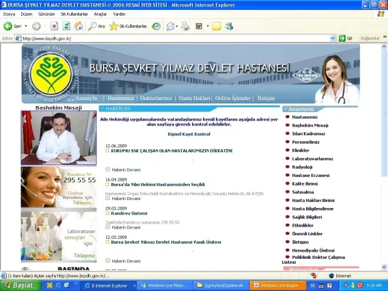Open the Görünüm menu
Viewport: 388px width, 291px height.
(x=47, y=14)
